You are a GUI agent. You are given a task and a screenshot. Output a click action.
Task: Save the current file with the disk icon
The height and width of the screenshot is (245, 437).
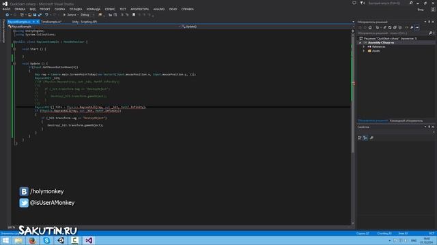click(x=35, y=15)
